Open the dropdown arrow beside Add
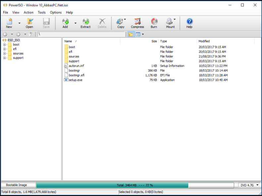Viewport: 262px width, 196px height. coord(75,23)
